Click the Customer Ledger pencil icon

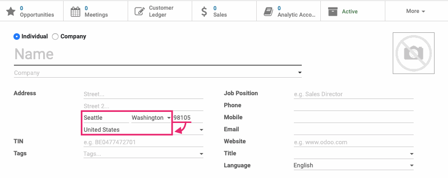click(140, 12)
